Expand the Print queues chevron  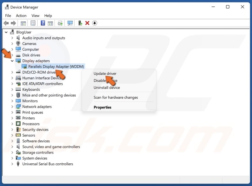tap(12, 112)
